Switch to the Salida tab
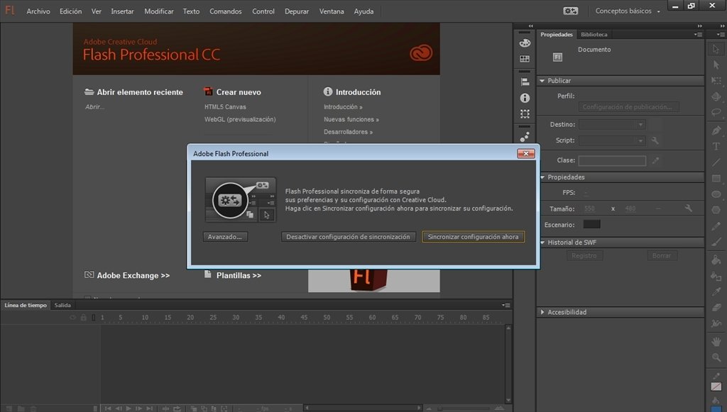The height and width of the screenshot is (412, 727). [x=62, y=305]
